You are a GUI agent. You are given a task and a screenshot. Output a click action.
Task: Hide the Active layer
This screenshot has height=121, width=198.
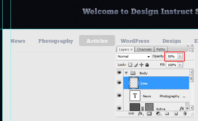(119, 108)
